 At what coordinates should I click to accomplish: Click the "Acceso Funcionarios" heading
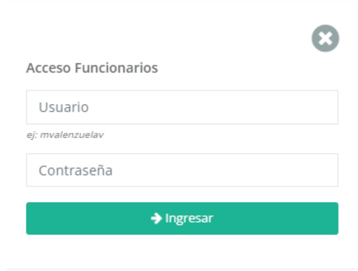pos(92,68)
